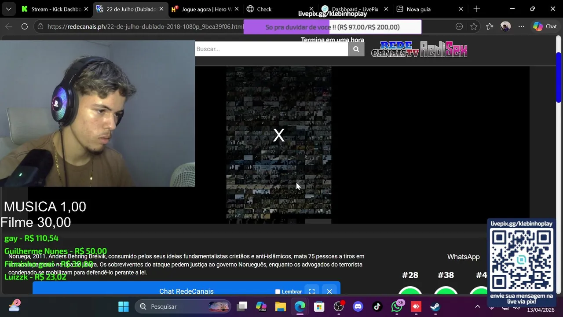Open the RedeSex logo link
The height and width of the screenshot is (317, 563).
[444, 49]
